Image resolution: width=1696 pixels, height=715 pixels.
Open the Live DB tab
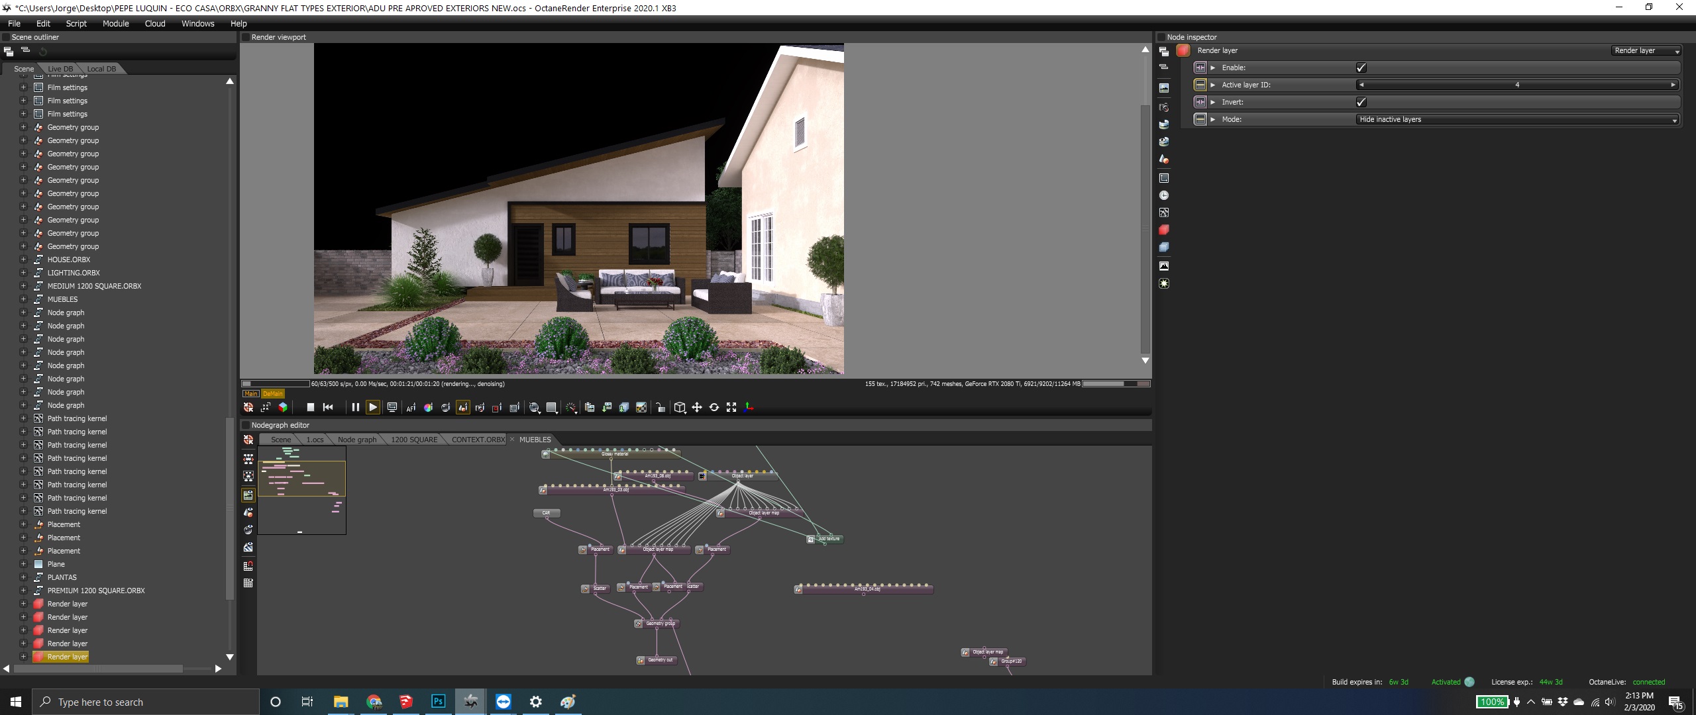(60, 69)
